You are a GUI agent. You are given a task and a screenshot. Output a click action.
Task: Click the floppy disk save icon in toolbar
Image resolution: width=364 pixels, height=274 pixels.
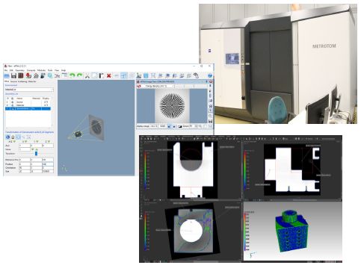13,75
